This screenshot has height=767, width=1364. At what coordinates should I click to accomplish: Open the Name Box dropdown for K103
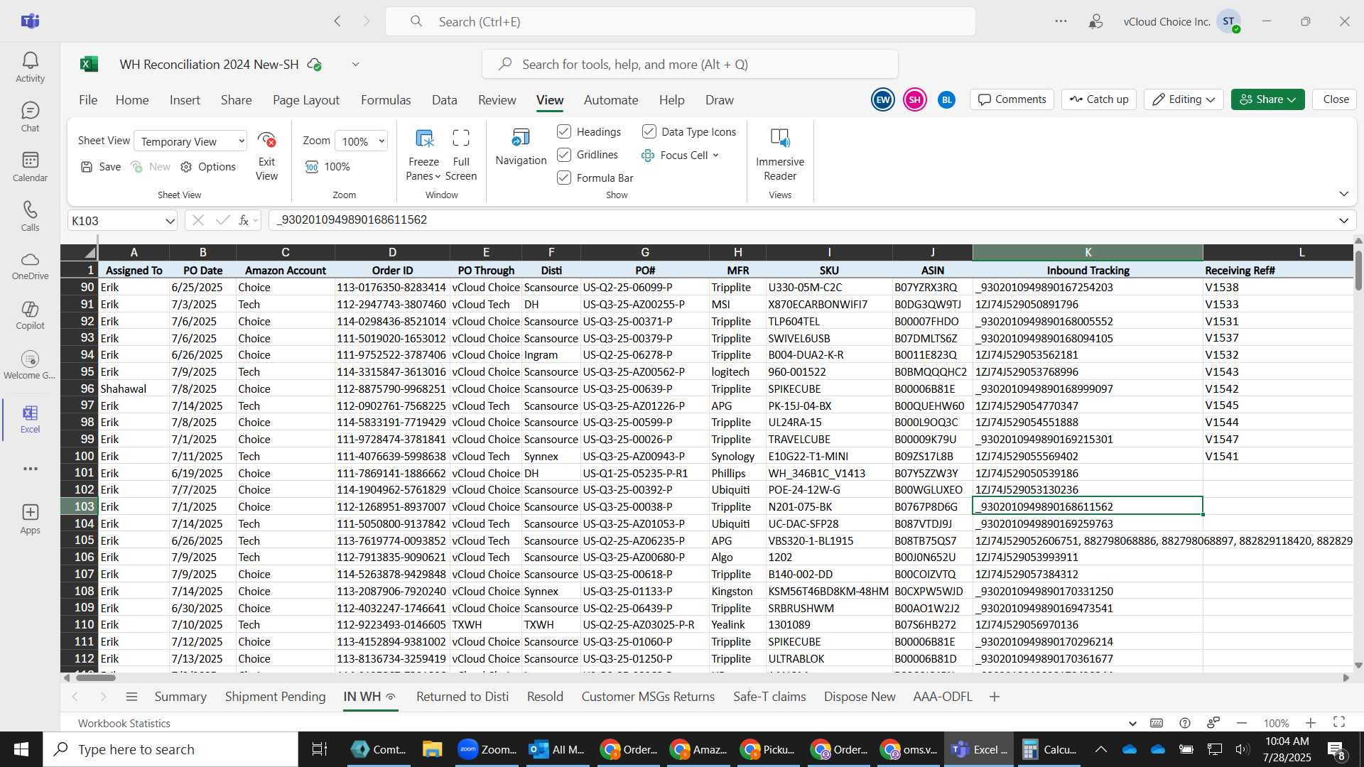pyautogui.click(x=170, y=221)
